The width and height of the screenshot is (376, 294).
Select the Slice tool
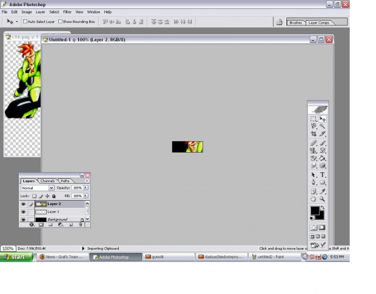click(x=322, y=133)
